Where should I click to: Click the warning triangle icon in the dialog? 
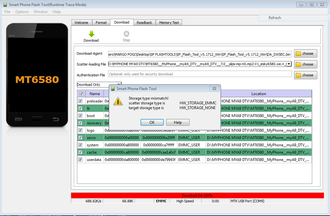click(118, 101)
